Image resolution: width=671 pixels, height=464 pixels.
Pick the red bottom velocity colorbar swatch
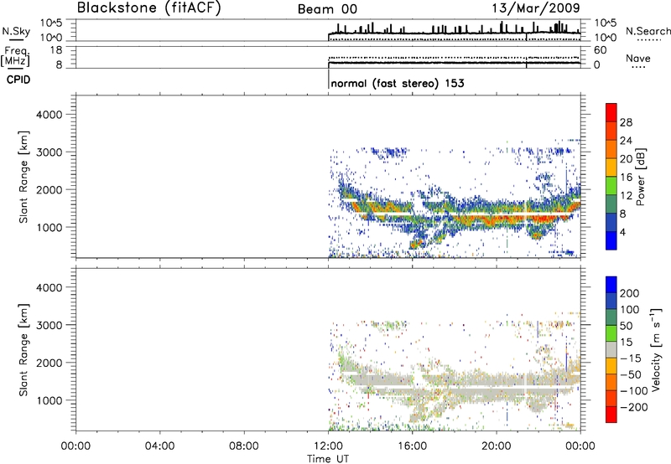pyautogui.click(x=611, y=415)
